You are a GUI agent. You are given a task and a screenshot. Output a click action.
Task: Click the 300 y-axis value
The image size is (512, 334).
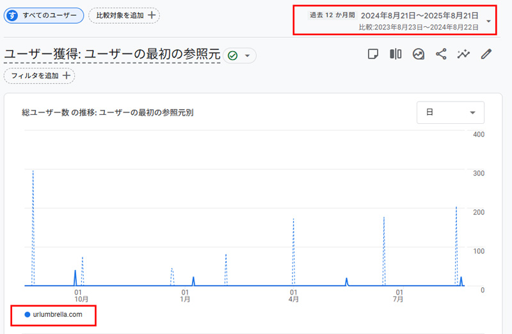(x=479, y=173)
